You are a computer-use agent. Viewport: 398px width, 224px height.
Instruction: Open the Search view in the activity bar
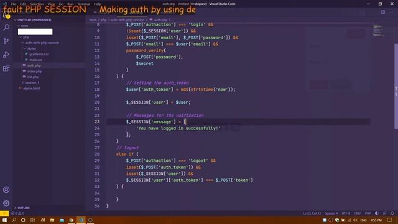point(6,27)
